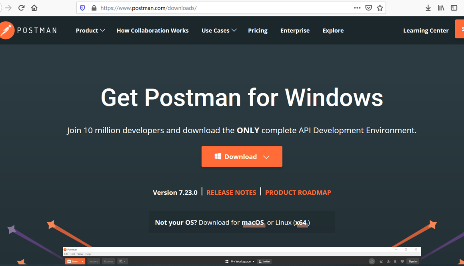Click the Version 7.23.0 text
The width and height of the screenshot is (464, 266).
click(x=175, y=192)
